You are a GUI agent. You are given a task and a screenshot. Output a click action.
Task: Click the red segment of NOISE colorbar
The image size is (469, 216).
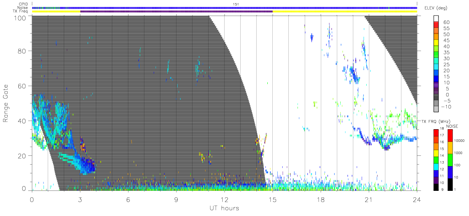[x=450, y=136]
